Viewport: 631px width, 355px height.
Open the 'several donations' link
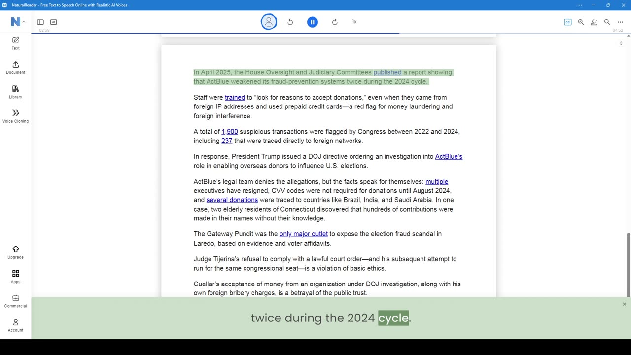click(x=232, y=200)
